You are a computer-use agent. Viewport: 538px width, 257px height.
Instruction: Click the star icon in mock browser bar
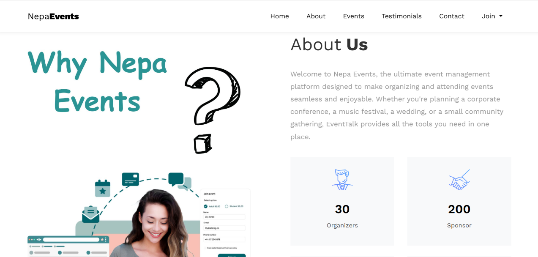coord(102,240)
